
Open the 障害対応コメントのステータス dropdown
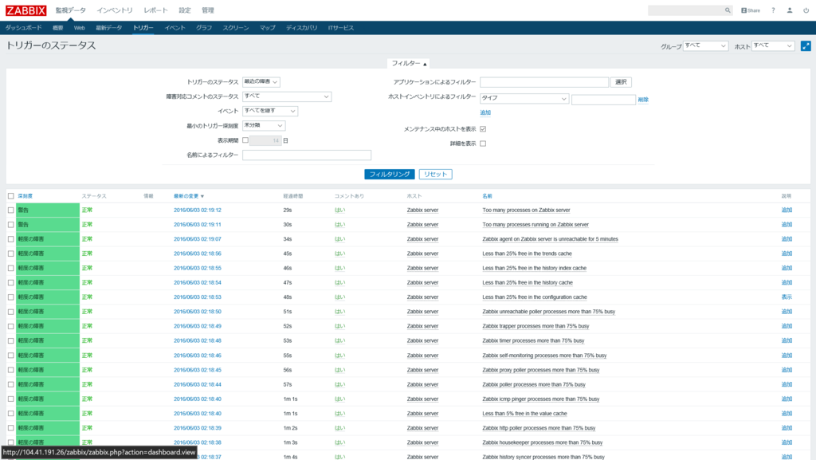pyautogui.click(x=287, y=96)
